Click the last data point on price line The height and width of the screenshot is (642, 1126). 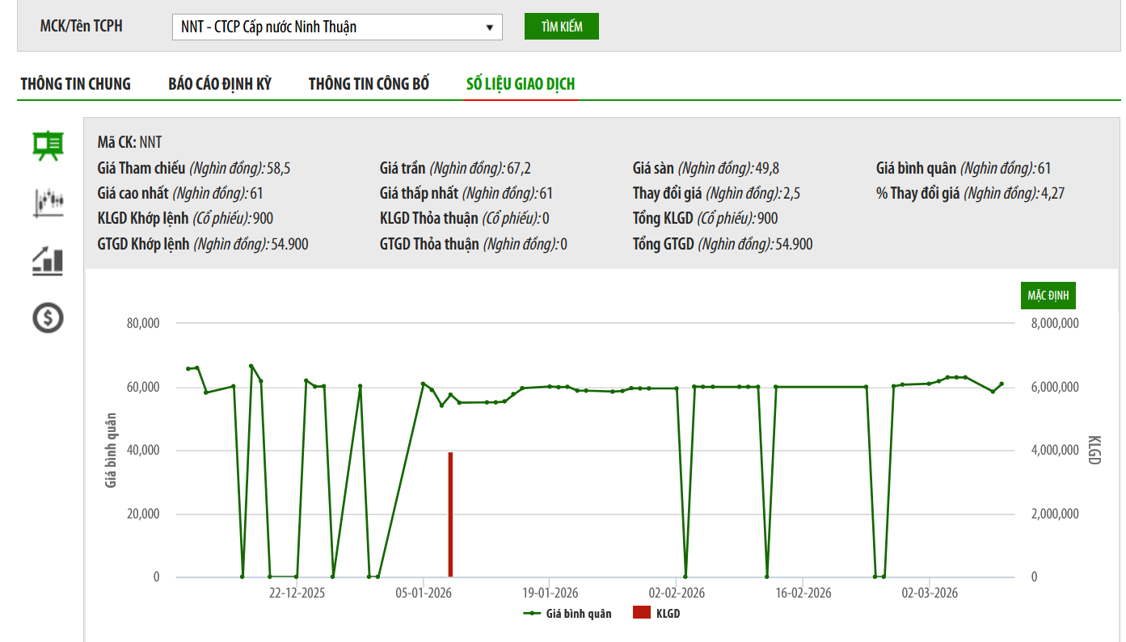pos(1002,384)
